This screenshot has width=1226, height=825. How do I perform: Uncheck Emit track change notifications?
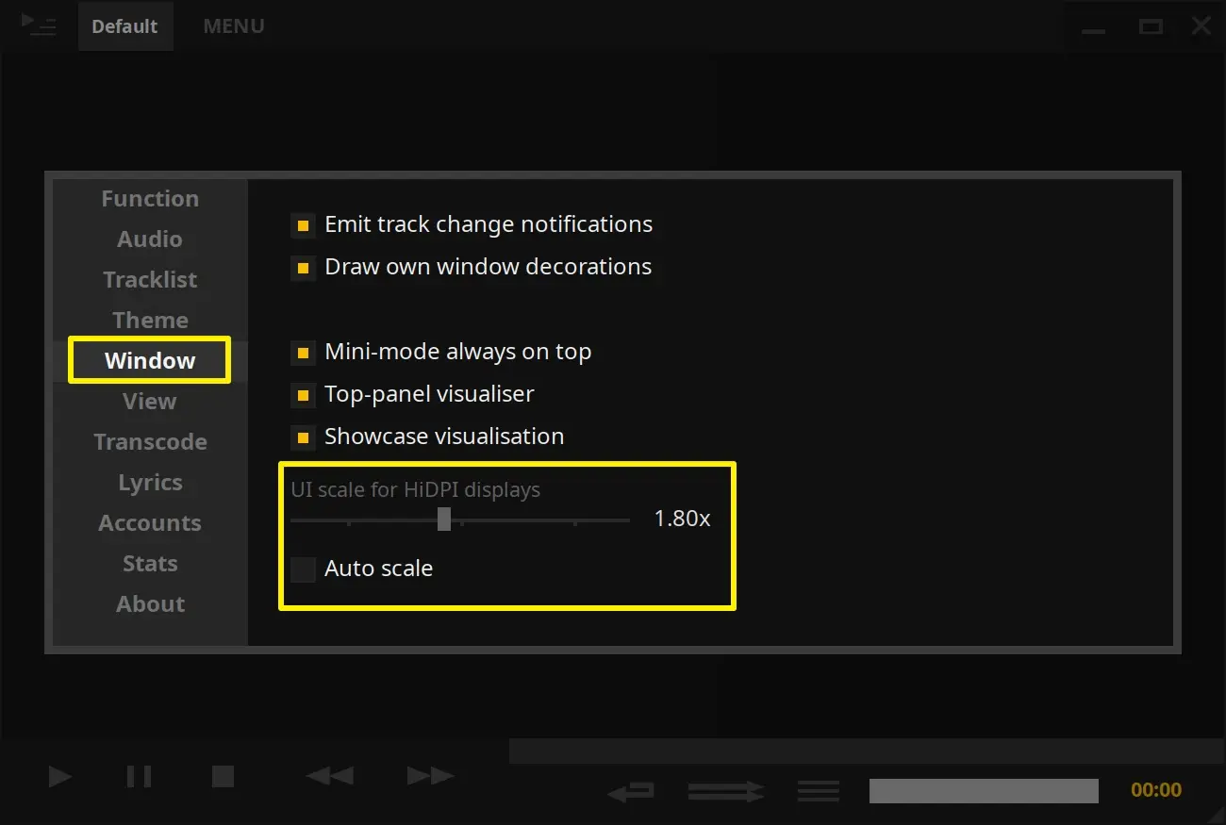pos(303,225)
